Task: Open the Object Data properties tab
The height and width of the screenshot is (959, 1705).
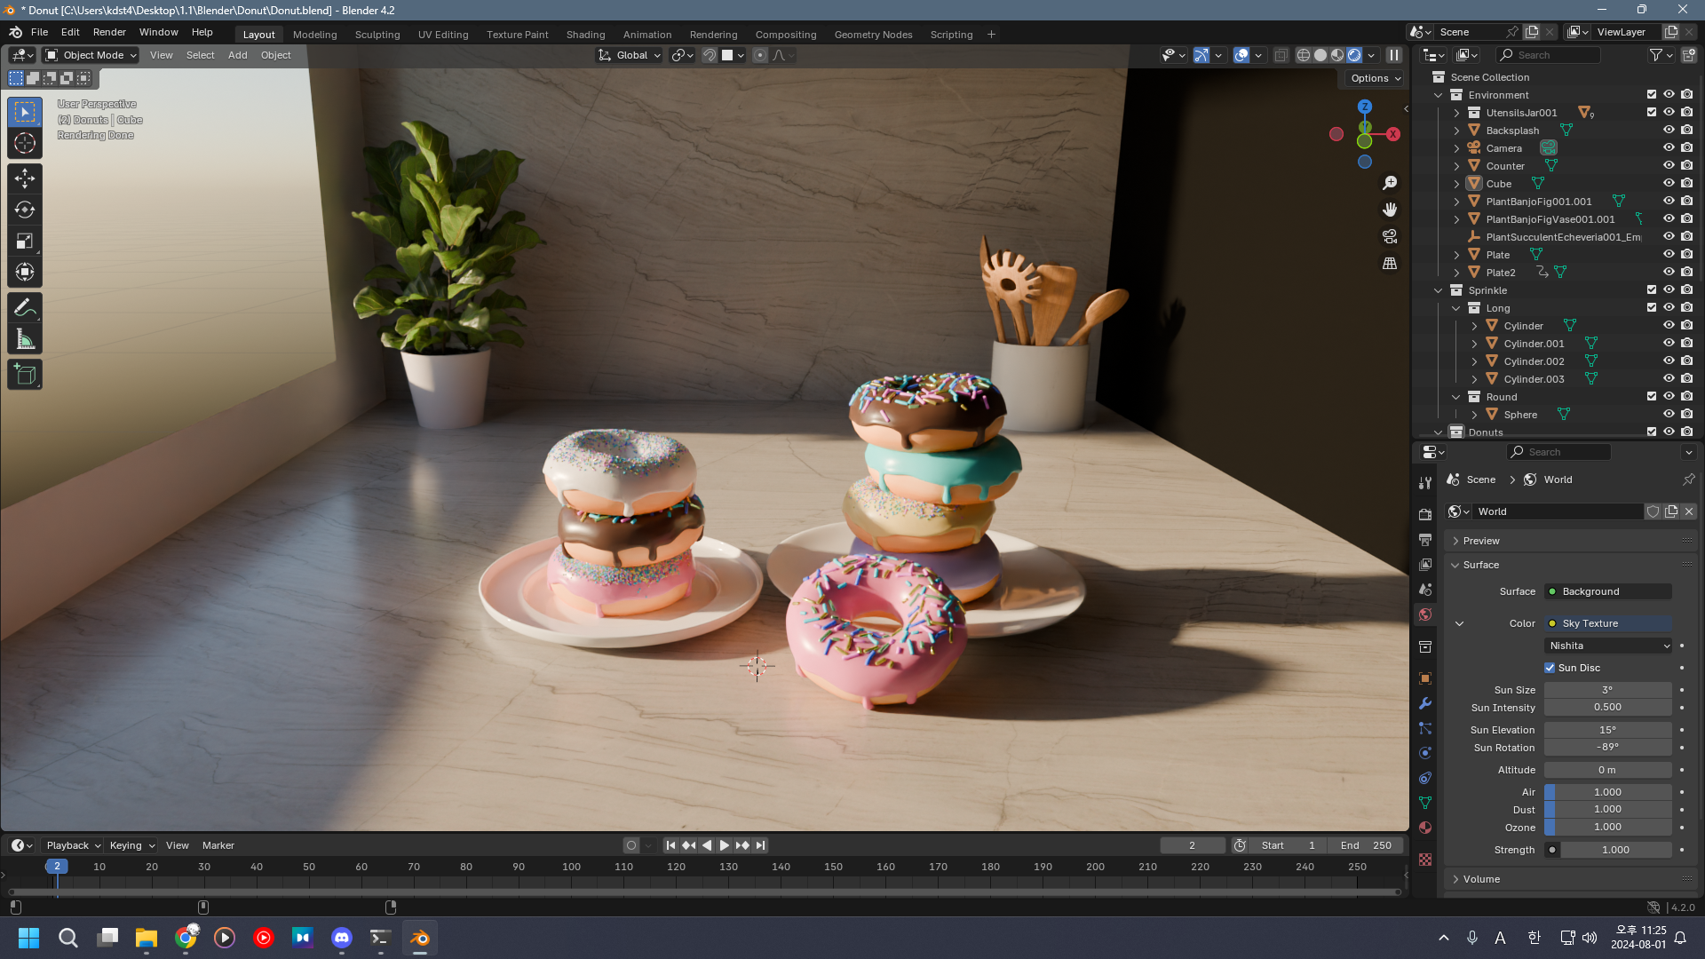Action: (x=1425, y=803)
